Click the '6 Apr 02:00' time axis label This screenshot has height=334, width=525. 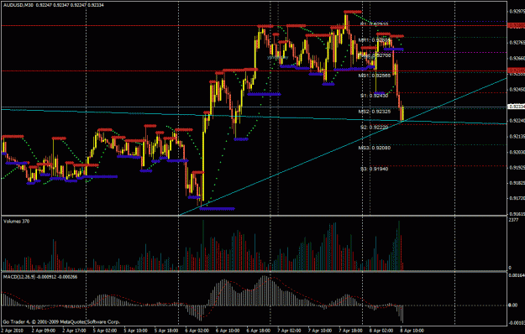coord(197,331)
